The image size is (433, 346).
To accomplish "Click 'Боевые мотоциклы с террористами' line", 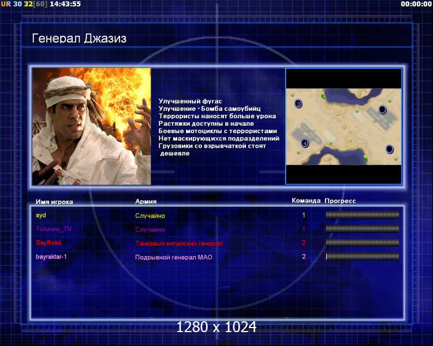I will pyautogui.click(x=218, y=131).
